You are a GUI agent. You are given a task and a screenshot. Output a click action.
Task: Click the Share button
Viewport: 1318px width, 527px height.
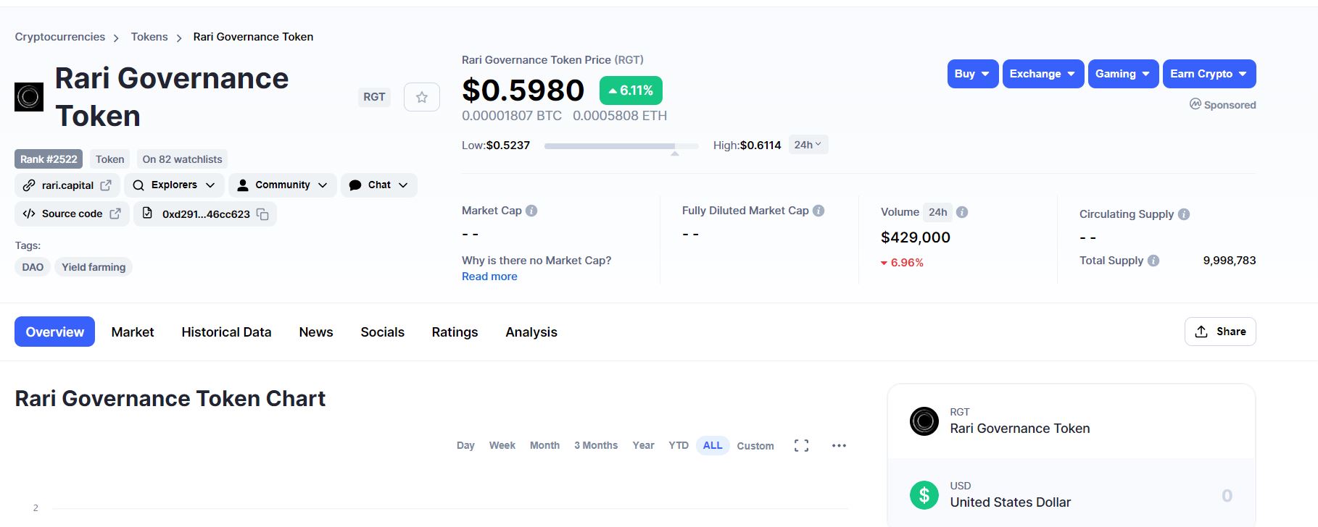[x=1220, y=332]
